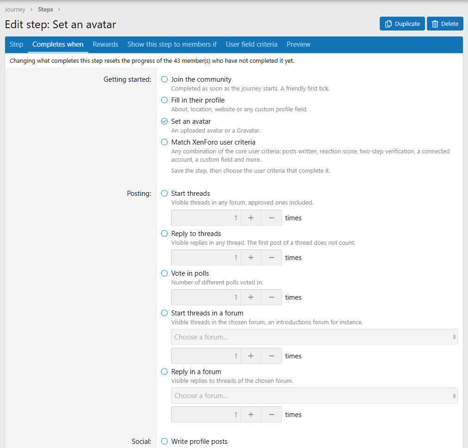Select the Start threads radio option
This screenshot has height=448, width=468.
pos(165,194)
